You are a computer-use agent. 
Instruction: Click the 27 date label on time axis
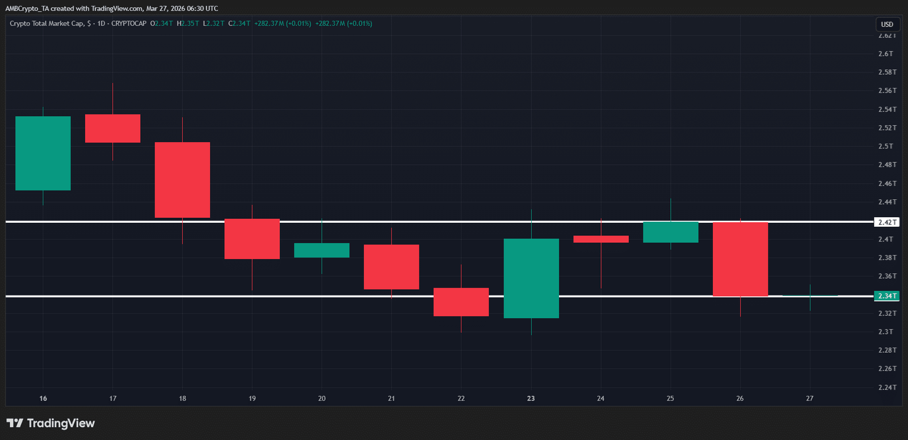[x=809, y=399]
